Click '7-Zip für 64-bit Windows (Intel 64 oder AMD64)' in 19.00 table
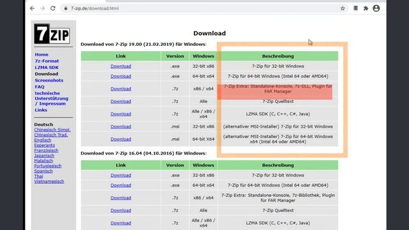 pos(278,77)
